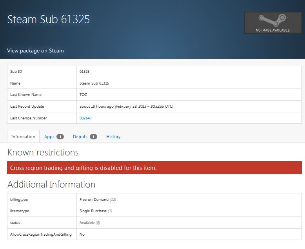The width and height of the screenshot is (305, 249).
Task: Click the AllowCrossRegionTradingAndGifting value 'No'
Action: (82, 235)
